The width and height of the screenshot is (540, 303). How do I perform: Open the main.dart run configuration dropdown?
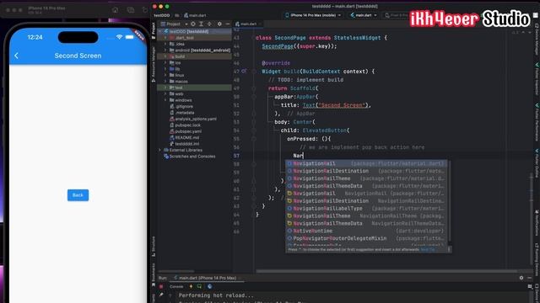tap(364, 15)
